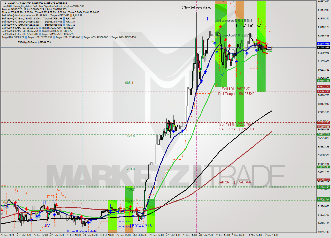Click the '21 Feb 10:00' time axis label

[25, 235]
